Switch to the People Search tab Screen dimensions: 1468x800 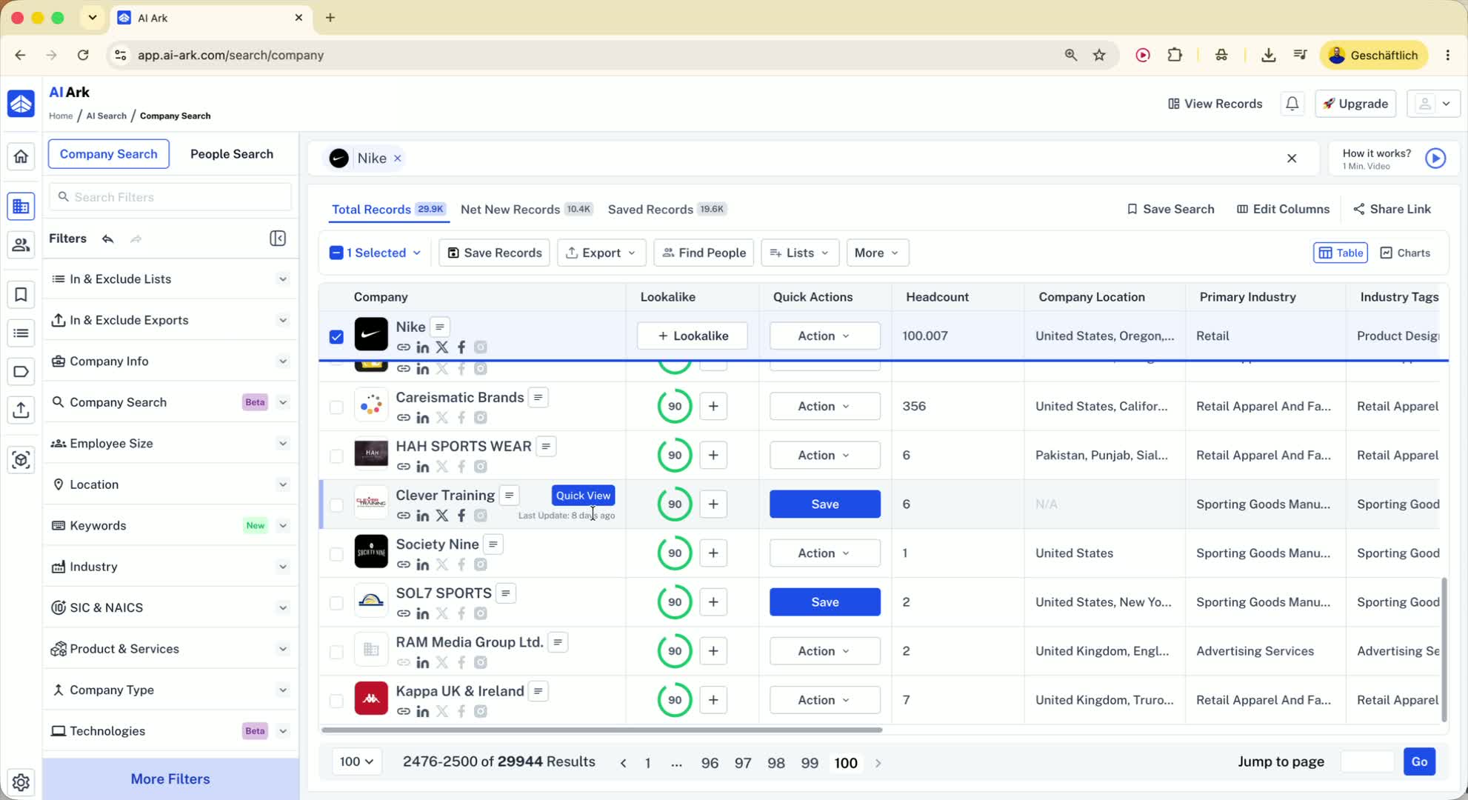(232, 154)
